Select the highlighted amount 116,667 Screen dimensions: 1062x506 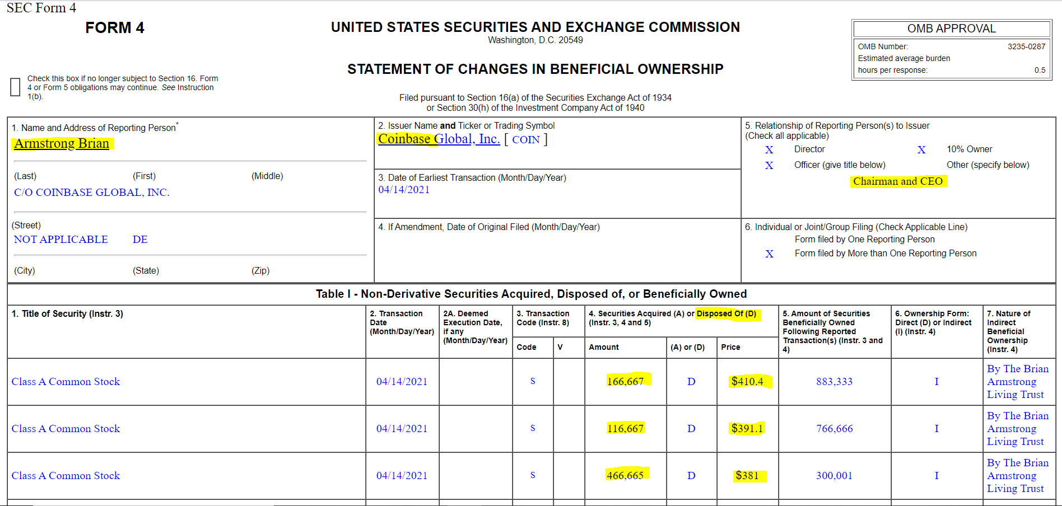click(x=625, y=428)
